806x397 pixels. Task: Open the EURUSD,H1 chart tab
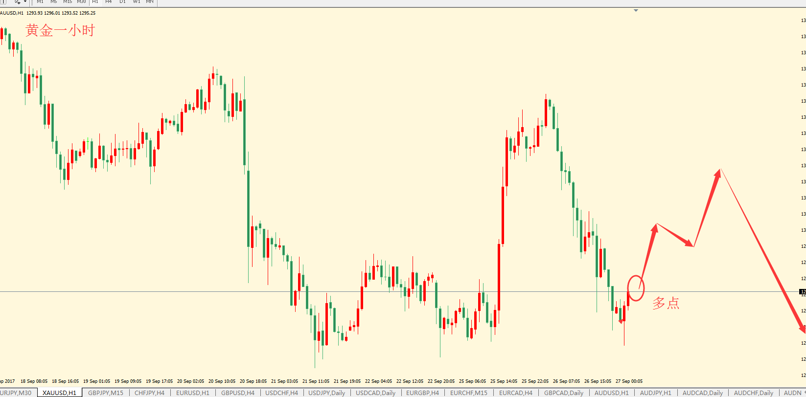pyautogui.click(x=193, y=393)
